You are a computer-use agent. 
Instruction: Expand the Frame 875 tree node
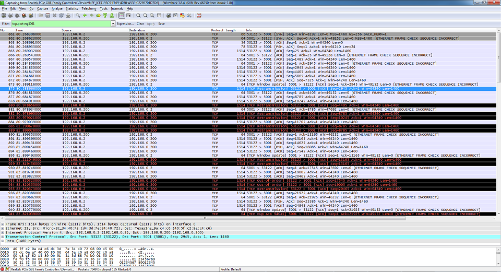pyautogui.click(x=3, y=224)
